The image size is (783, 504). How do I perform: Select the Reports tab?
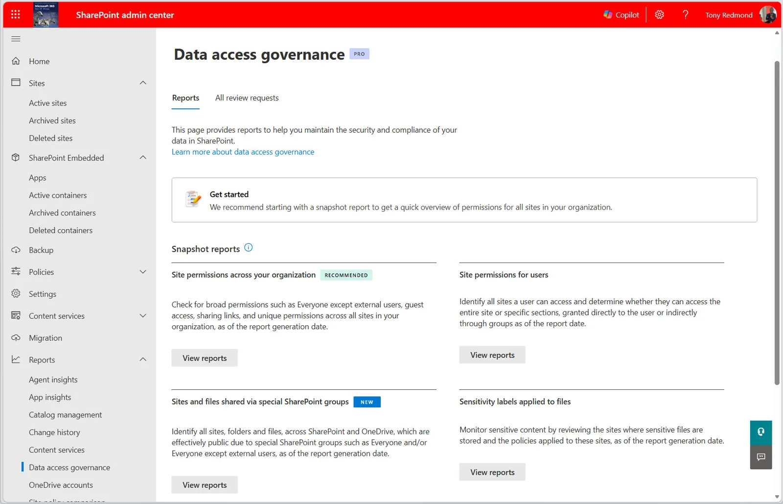pyautogui.click(x=185, y=98)
